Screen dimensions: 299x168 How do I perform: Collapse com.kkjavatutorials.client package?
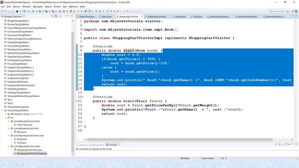coord(8,121)
